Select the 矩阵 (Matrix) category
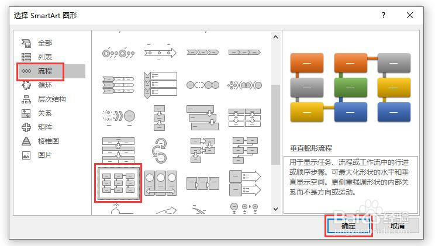Screen dimensions: 435x246 pos(44,127)
